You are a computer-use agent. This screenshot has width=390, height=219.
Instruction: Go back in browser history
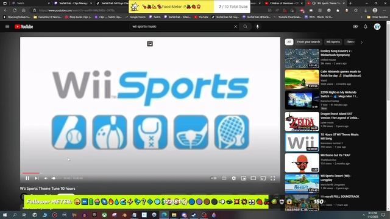pyautogui.click(x=5, y=10)
